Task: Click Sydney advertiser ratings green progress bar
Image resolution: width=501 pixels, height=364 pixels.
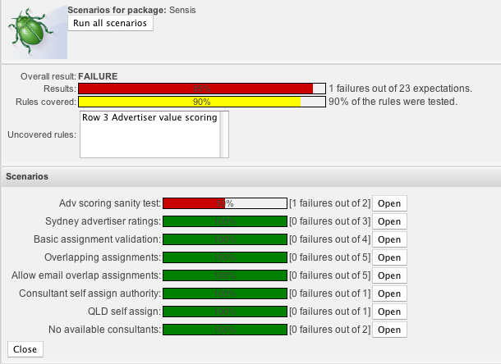Action: pos(225,221)
